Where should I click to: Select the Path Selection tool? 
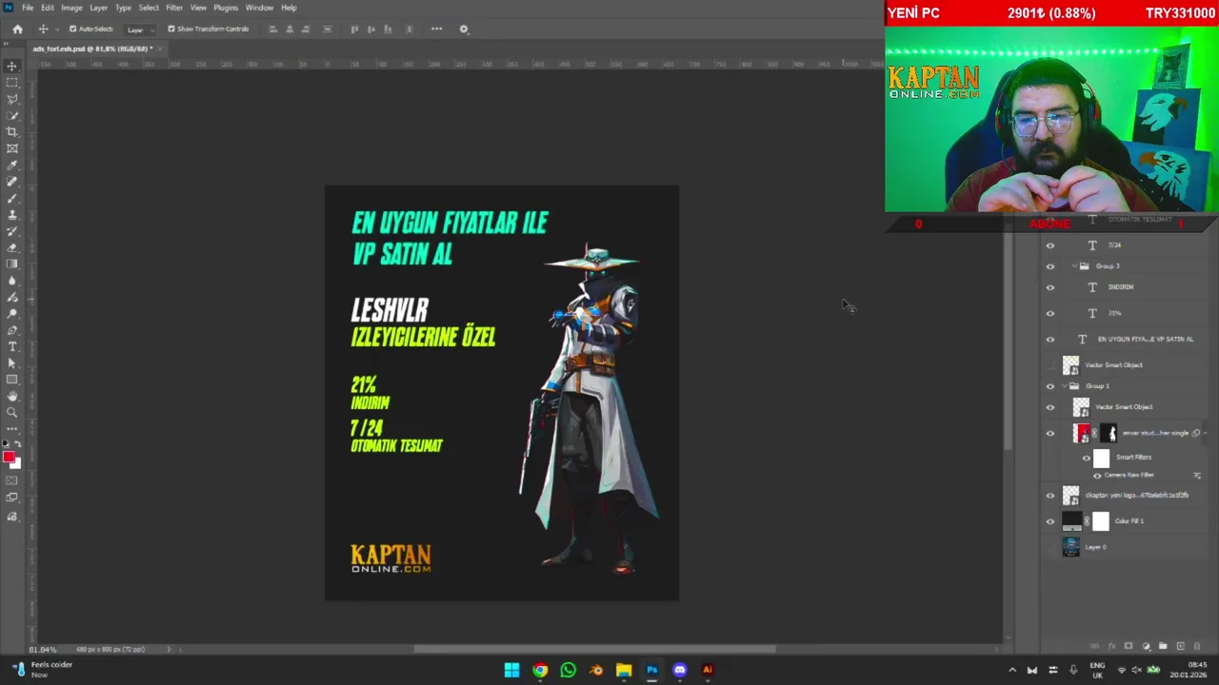pos(12,362)
